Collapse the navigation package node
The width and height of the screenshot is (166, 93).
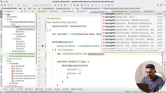[12, 34]
